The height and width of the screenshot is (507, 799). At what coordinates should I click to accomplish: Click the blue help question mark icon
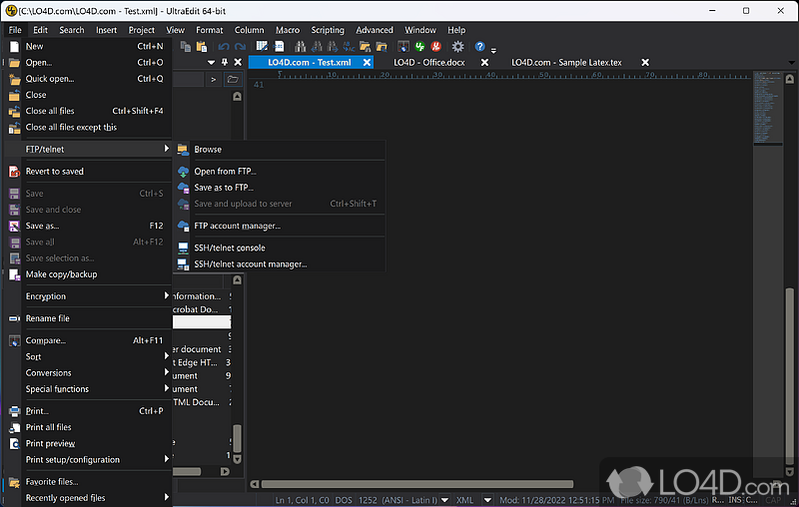[480, 46]
